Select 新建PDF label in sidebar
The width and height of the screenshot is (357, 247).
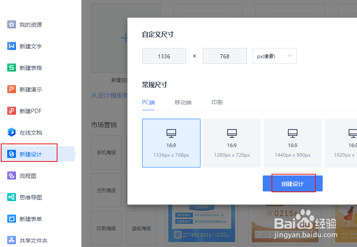pos(30,111)
